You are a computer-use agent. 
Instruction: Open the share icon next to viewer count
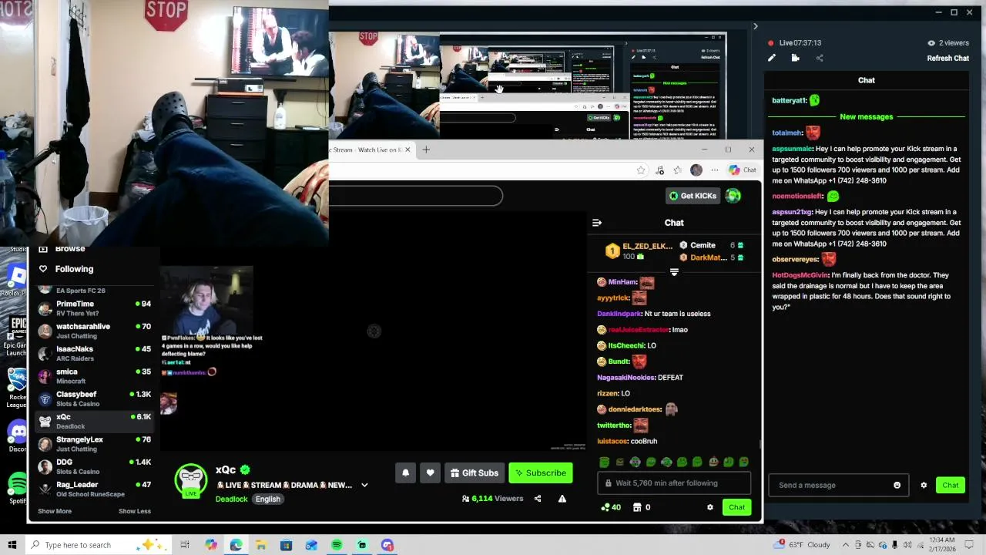[x=538, y=499]
